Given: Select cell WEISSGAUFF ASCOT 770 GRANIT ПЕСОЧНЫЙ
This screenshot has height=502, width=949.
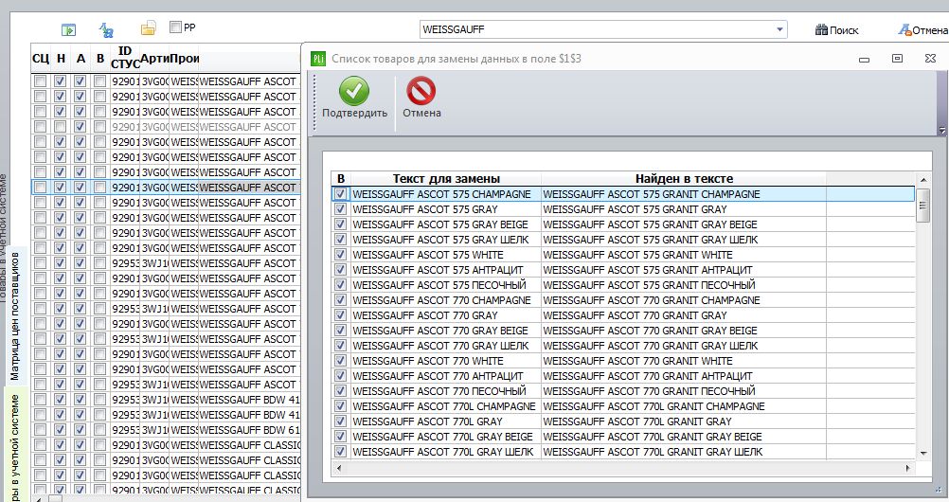Looking at the screenshot, I should (x=683, y=390).
